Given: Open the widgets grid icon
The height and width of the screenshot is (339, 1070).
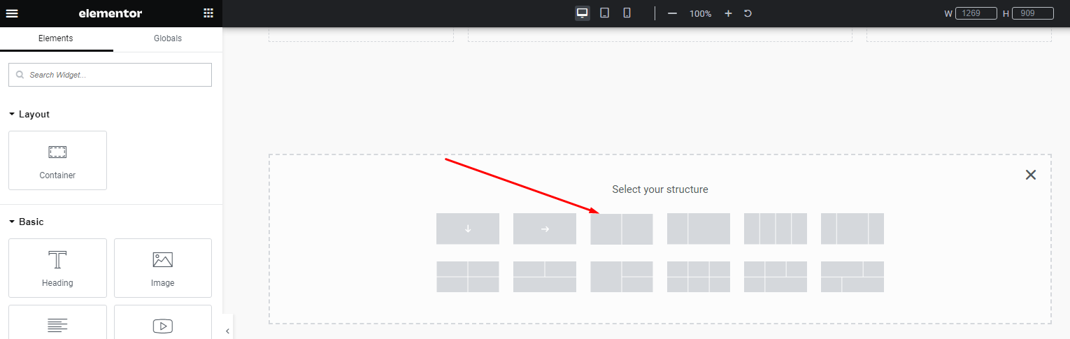Looking at the screenshot, I should 208,13.
